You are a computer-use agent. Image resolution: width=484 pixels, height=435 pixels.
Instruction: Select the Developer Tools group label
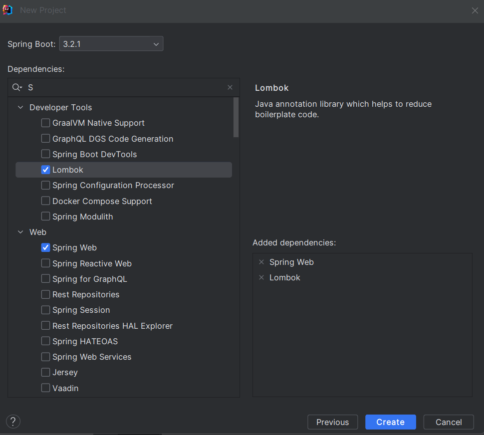tap(60, 107)
